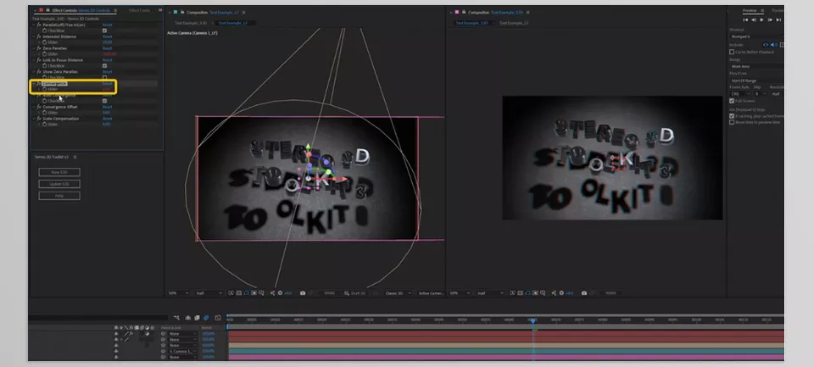814x367 pixels.
Task: Open the Effect Controls panel tab
Action: click(81, 10)
